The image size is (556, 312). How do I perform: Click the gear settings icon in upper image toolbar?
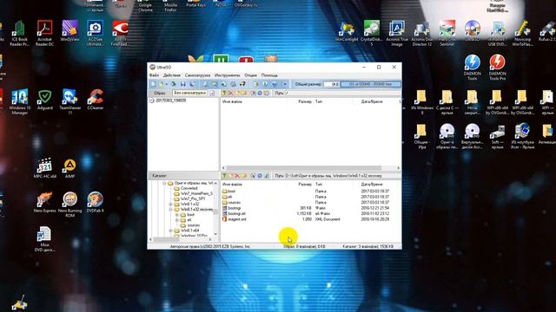(x=260, y=93)
